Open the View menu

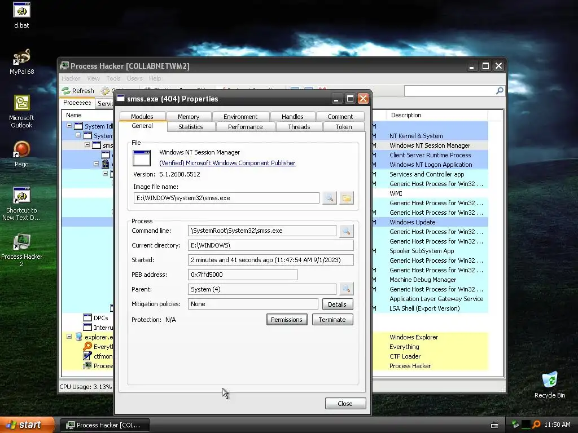point(93,78)
